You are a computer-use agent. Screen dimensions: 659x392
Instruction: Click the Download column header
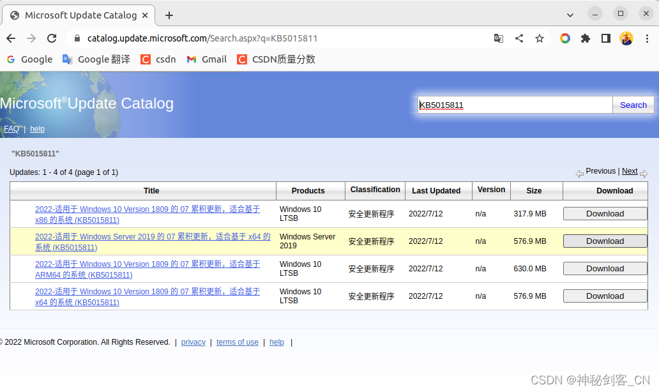point(605,191)
